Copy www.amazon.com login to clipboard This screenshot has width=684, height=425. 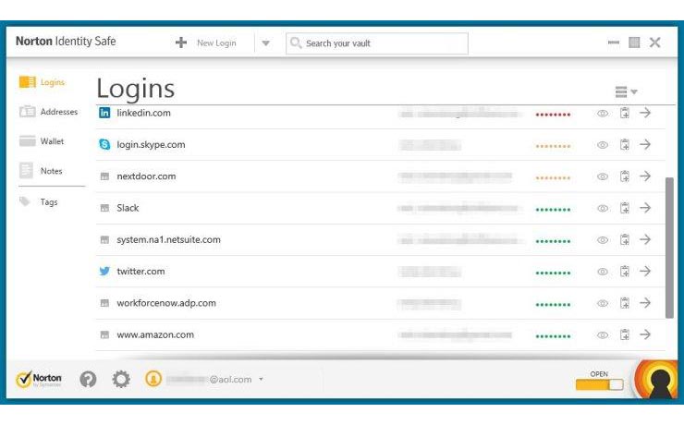(625, 334)
